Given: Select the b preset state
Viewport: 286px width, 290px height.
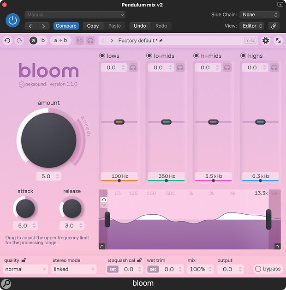Looking at the screenshot, I should 43,41.
